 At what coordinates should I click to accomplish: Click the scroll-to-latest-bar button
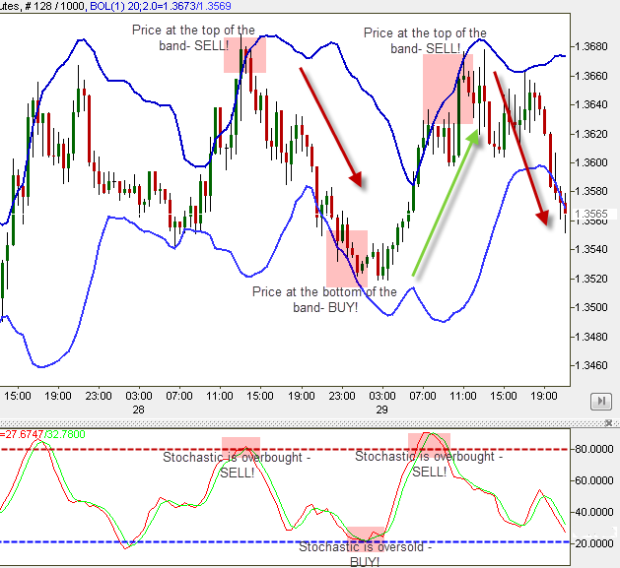600,402
